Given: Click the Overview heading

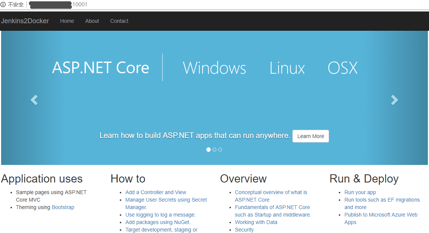Looking at the screenshot, I should (x=243, y=179).
